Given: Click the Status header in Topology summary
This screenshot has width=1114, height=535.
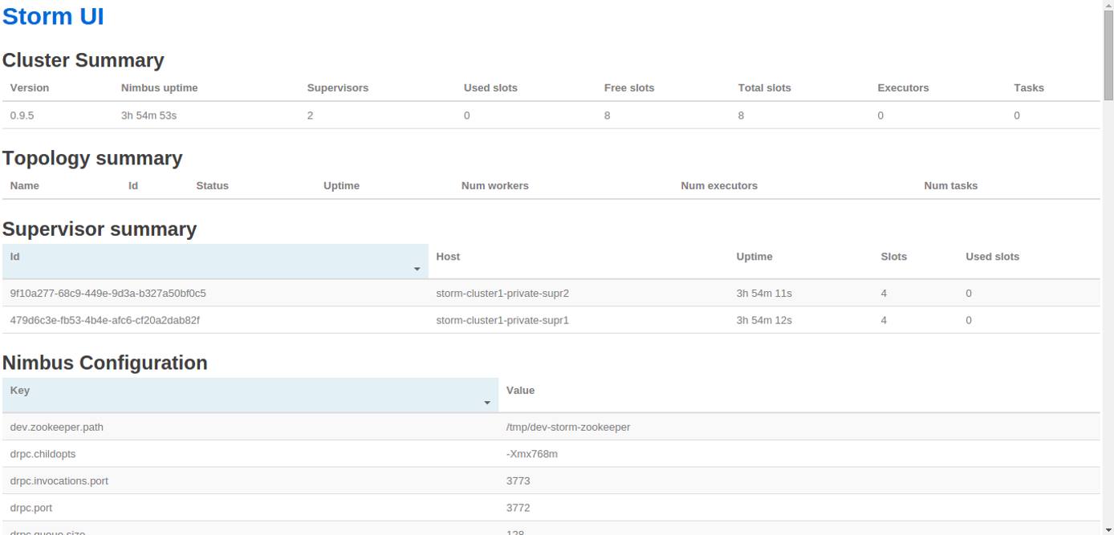Looking at the screenshot, I should coord(212,186).
